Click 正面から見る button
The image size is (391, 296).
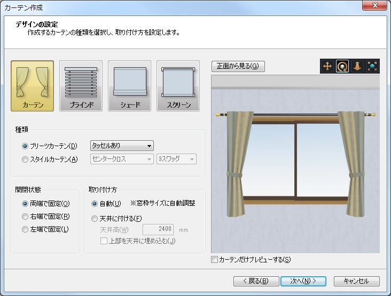[x=238, y=66]
